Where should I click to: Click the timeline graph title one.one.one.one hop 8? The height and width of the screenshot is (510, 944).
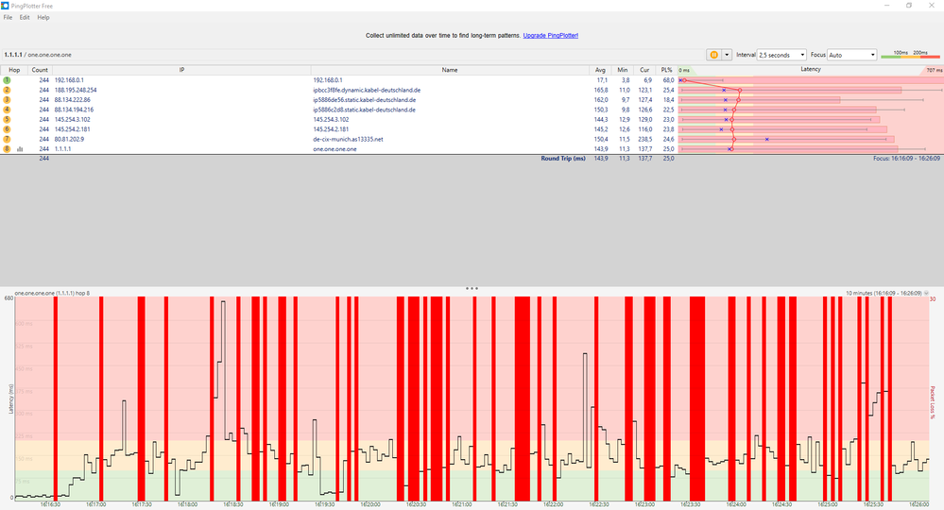tap(52, 293)
